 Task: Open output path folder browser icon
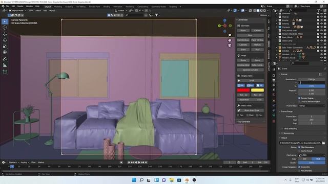[323, 143]
